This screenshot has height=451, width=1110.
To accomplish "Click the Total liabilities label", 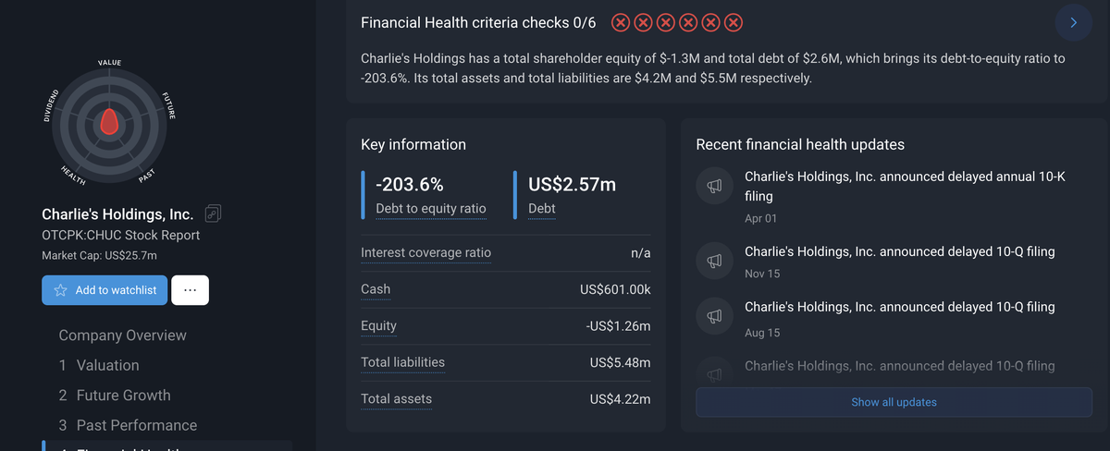I will [x=402, y=363].
